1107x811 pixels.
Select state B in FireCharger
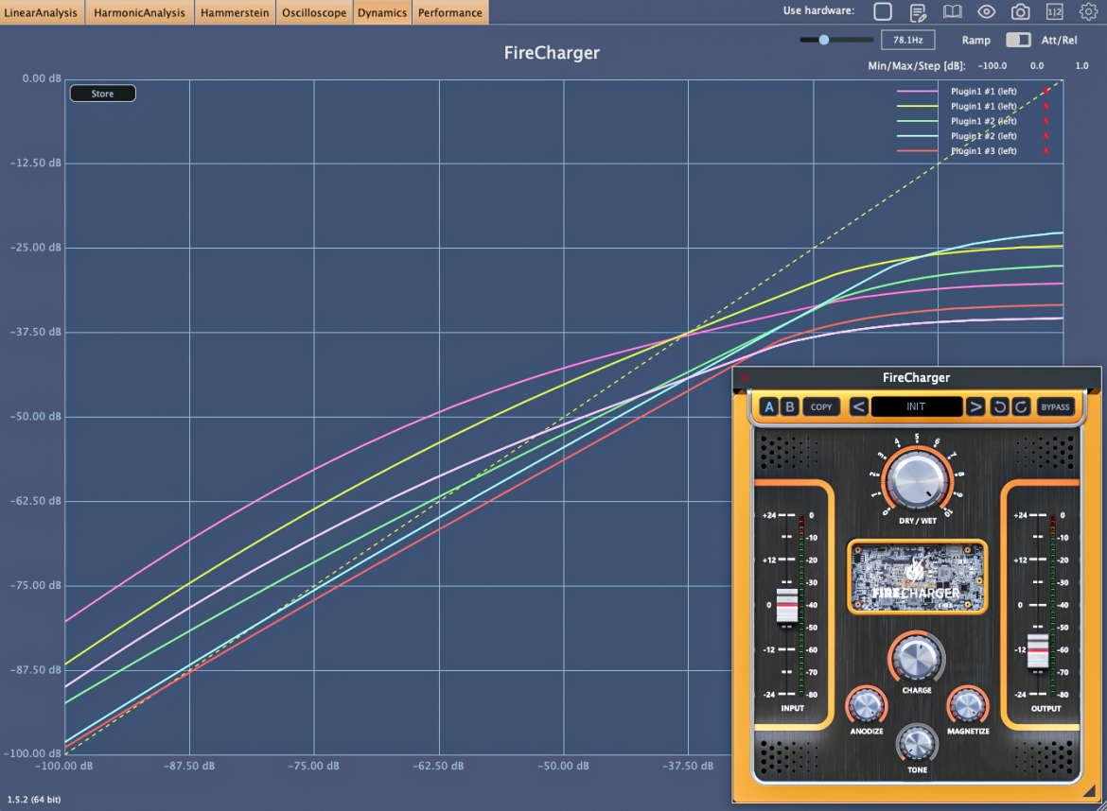[x=789, y=406]
